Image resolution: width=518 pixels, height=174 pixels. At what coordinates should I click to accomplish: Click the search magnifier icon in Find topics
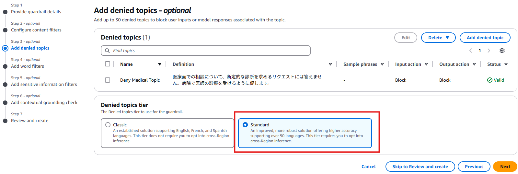[107, 51]
